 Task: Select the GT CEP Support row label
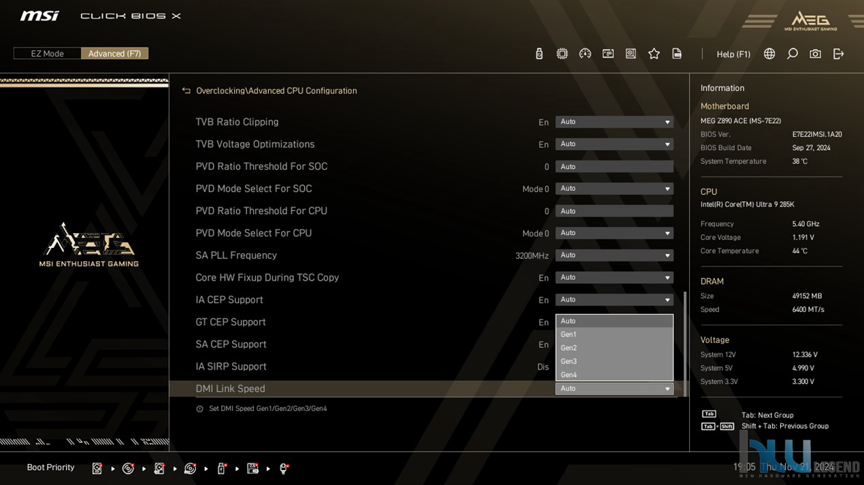[231, 322]
